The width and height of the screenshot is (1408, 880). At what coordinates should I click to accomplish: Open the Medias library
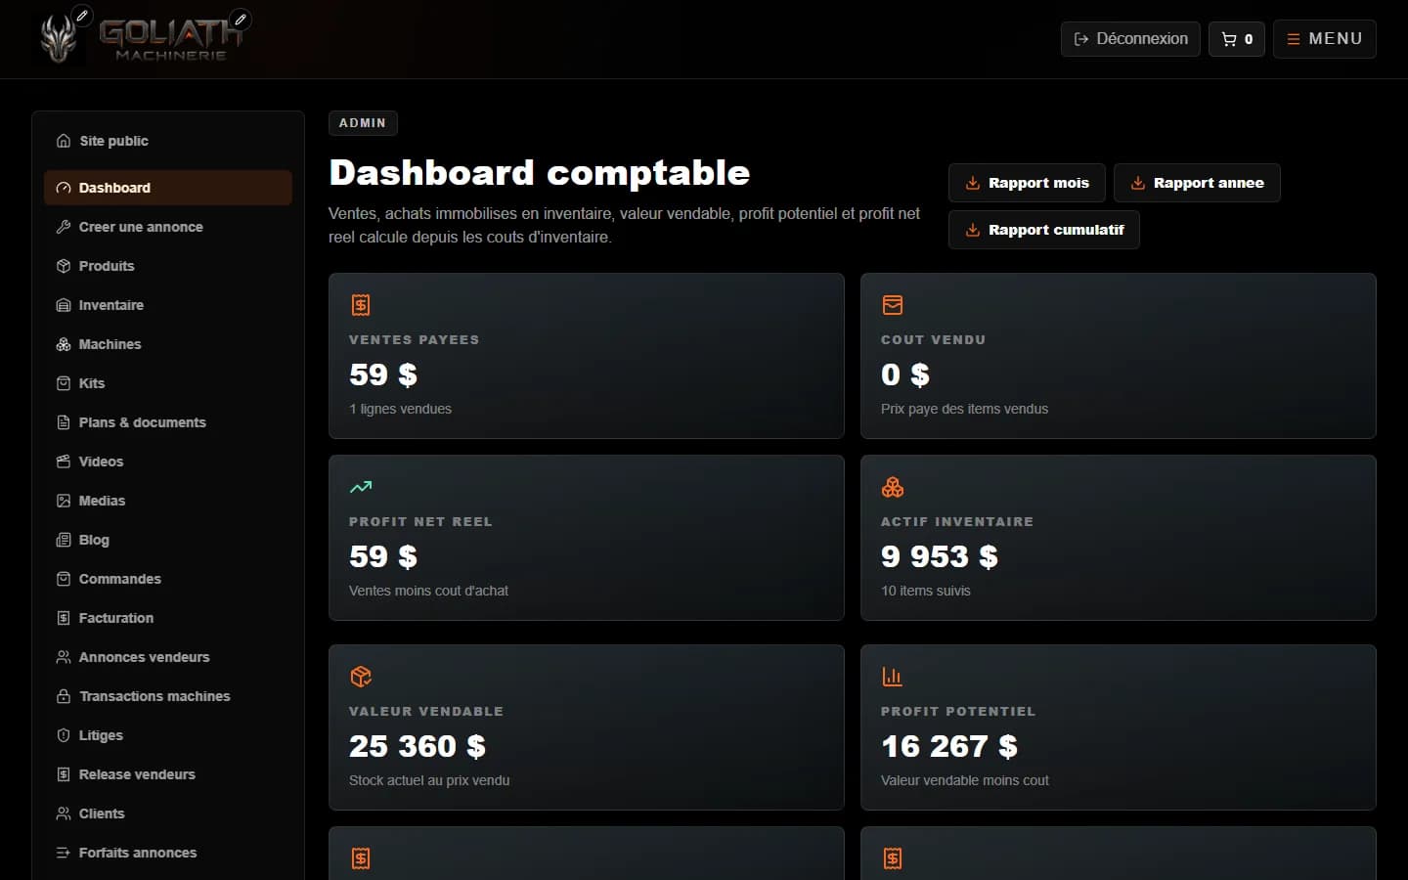pyautogui.click(x=168, y=501)
